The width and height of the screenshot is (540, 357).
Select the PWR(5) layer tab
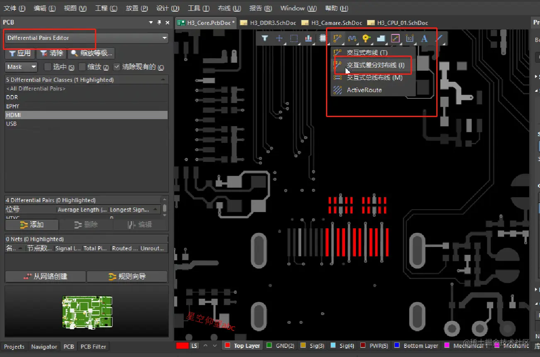click(374, 345)
